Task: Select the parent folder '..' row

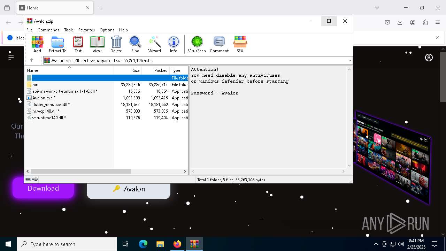Action: [107, 78]
